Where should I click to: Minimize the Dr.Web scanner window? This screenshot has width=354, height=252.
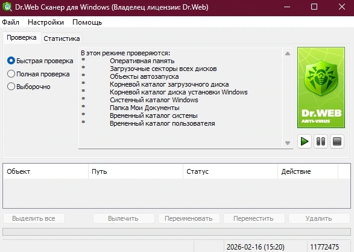click(287, 7)
